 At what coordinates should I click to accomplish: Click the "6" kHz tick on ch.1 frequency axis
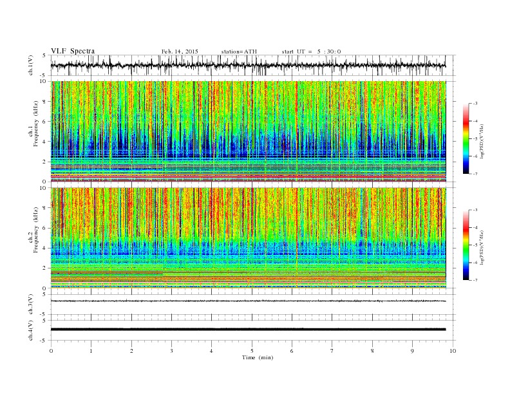click(x=44, y=122)
